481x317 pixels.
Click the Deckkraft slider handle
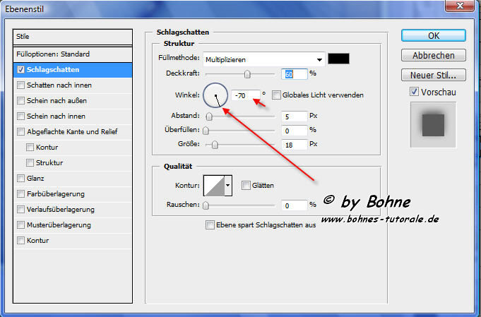[247, 73]
